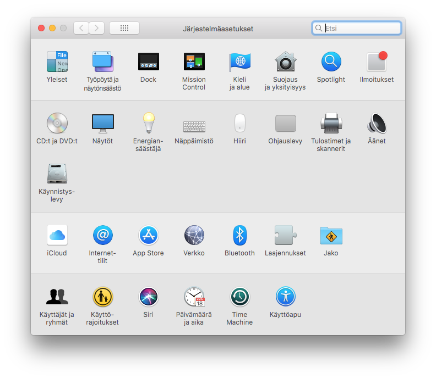
Task: Open Ilmoitukset notification settings
Action: tap(377, 62)
